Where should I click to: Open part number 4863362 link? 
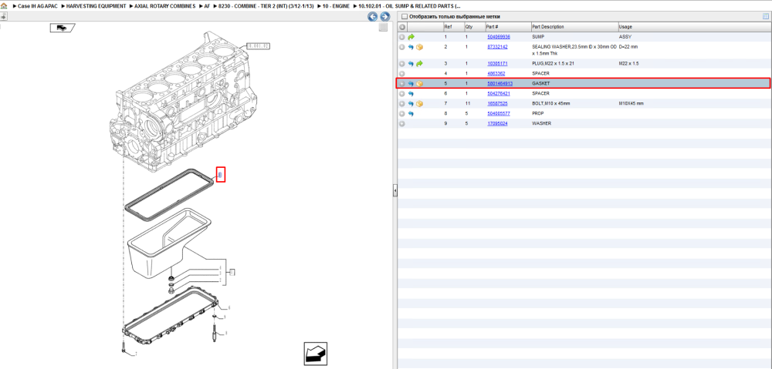(496, 74)
